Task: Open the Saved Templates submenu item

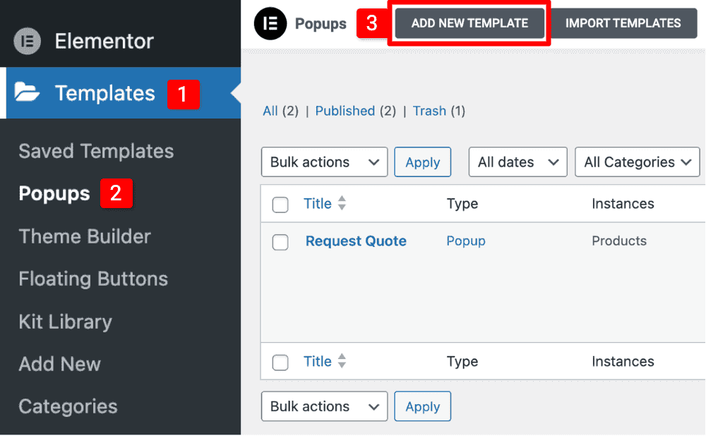Action: point(96,151)
